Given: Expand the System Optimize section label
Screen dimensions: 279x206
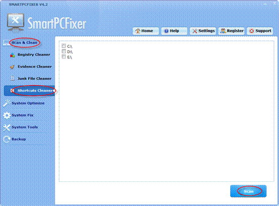Looking at the screenshot, I should (28, 103).
